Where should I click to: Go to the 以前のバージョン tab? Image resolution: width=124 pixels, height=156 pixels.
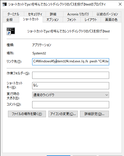pos(107,14)
